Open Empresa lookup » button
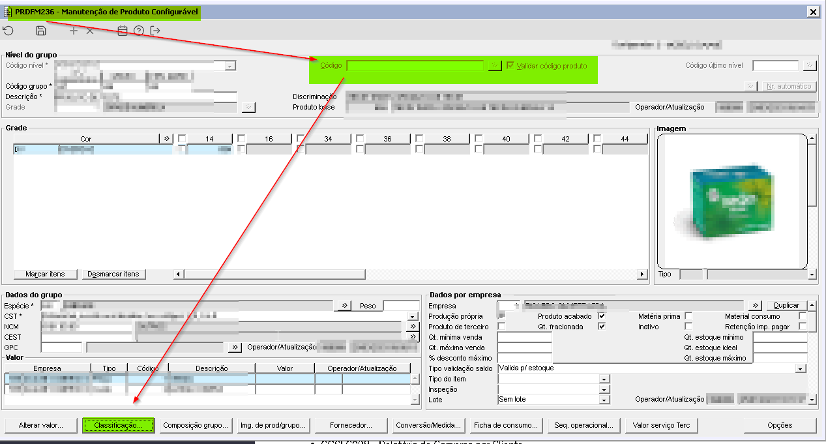826x444 pixels. 755,305
